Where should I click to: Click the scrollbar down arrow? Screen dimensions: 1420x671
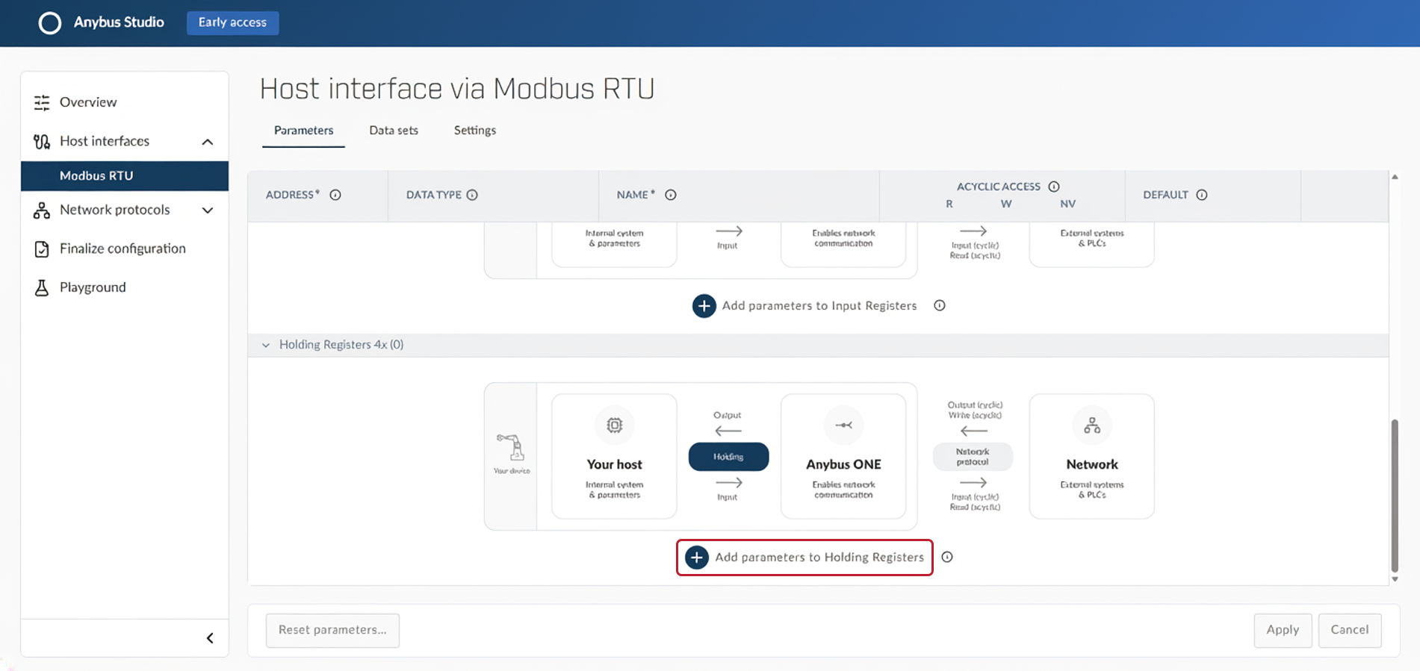1395,579
